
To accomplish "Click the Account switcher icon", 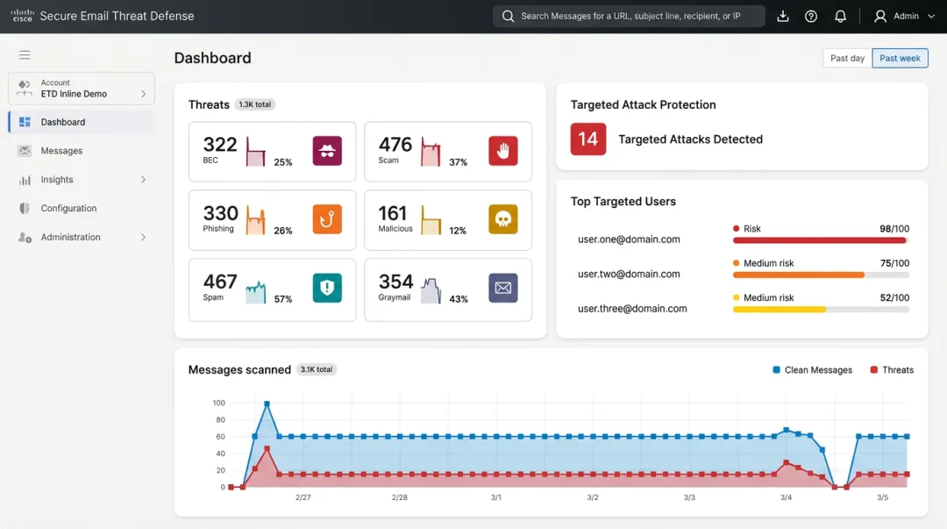I will (x=25, y=89).
